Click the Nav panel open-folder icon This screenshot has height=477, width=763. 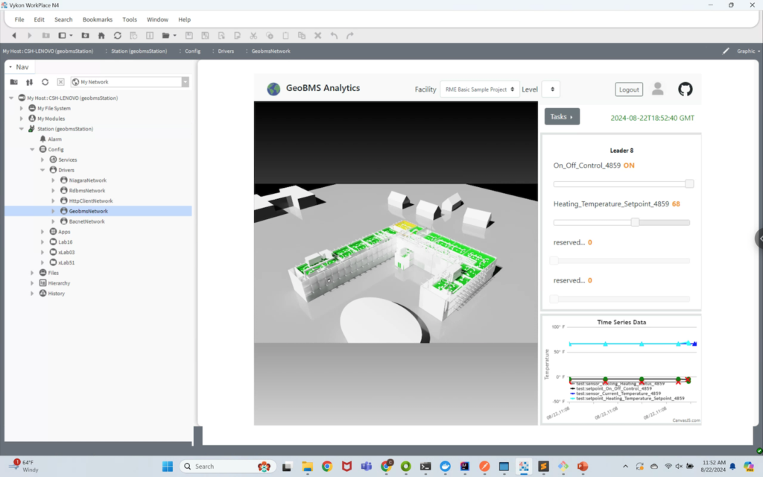[x=13, y=82]
